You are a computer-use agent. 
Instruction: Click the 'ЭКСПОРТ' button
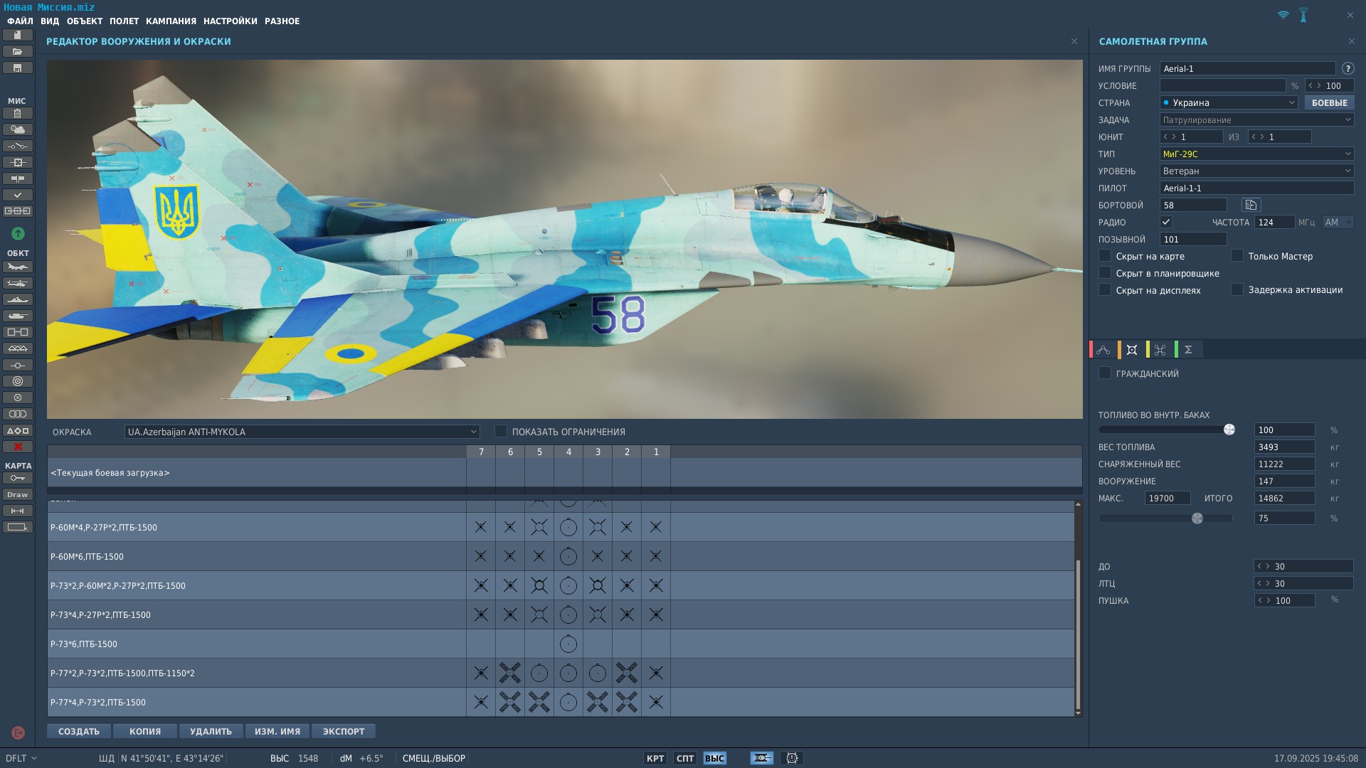click(343, 731)
